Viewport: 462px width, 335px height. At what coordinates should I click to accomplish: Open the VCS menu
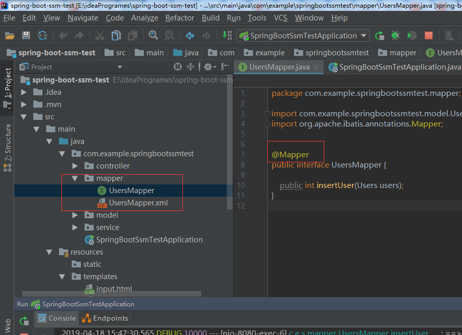(281, 18)
